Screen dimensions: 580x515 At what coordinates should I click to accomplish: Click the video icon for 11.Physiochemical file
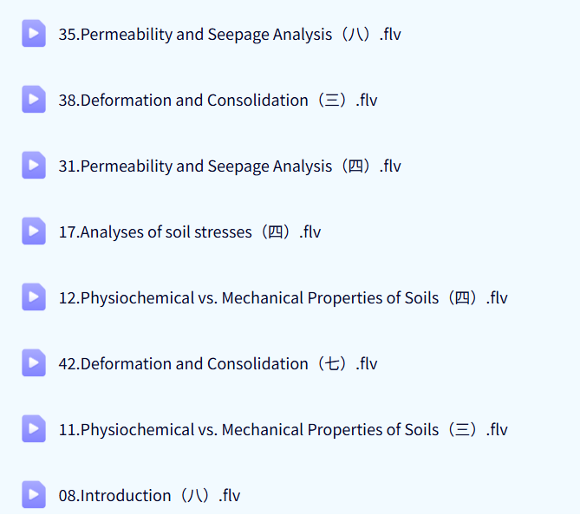[x=34, y=429]
